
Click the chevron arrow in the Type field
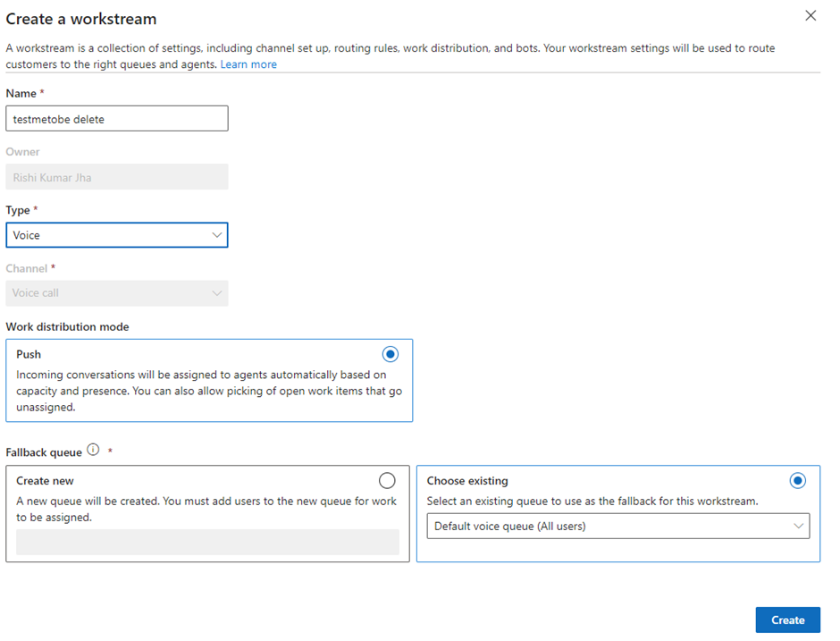pos(216,235)
